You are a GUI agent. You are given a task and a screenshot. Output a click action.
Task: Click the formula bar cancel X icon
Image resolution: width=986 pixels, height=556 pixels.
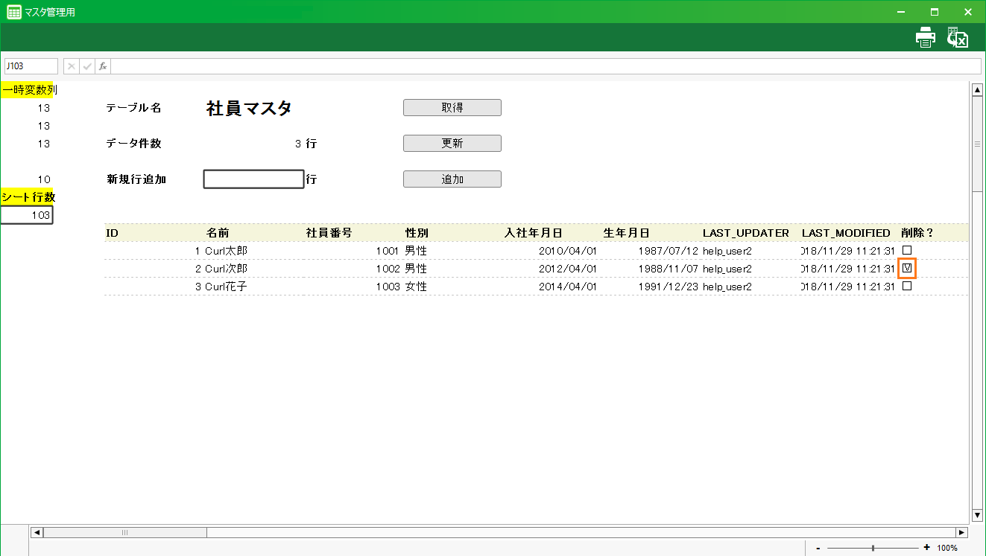72,66
